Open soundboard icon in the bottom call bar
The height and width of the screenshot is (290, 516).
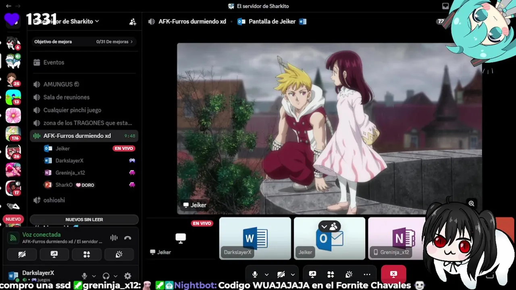pyautogui.click(x=349, y=274)
